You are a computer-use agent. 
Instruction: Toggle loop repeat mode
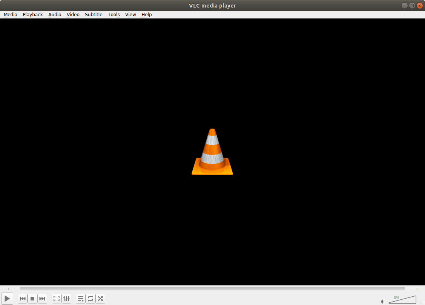91,299
